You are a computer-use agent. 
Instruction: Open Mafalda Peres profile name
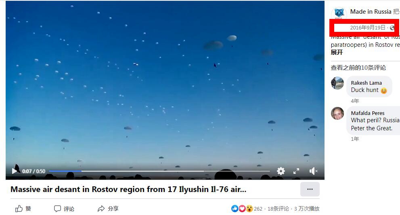tap(368, 113)
